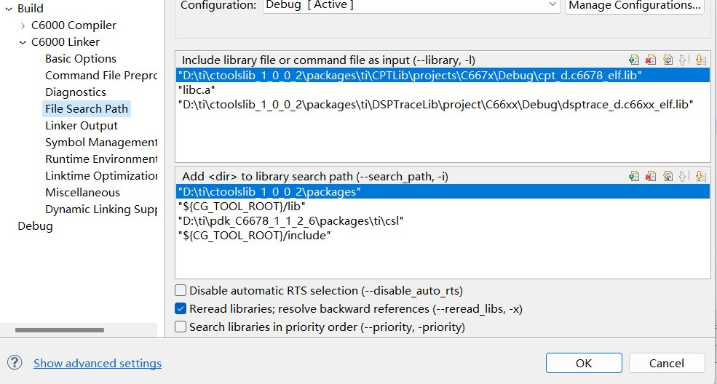The width and height of the screenshot is (717, 384).
Task: Click Delete icon for library file list
Action: [650, 60]
